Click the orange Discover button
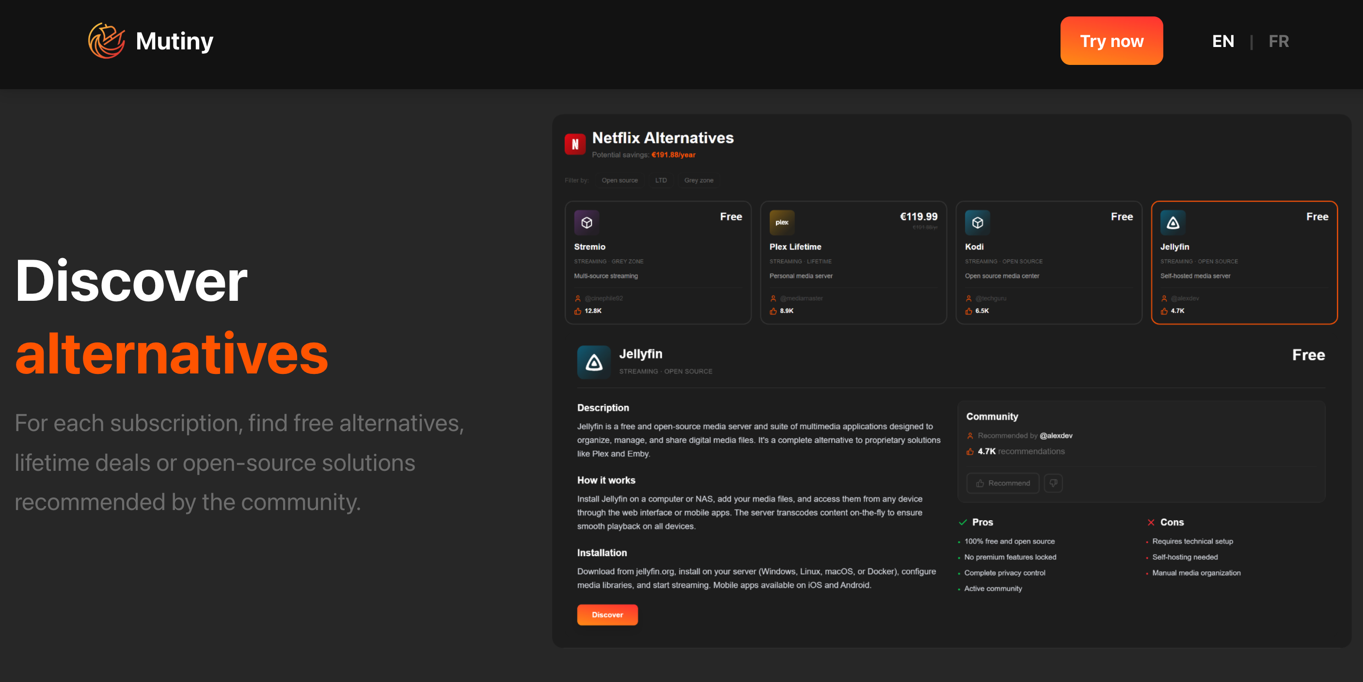This screenshot has height=682, width=1363. 607,614
